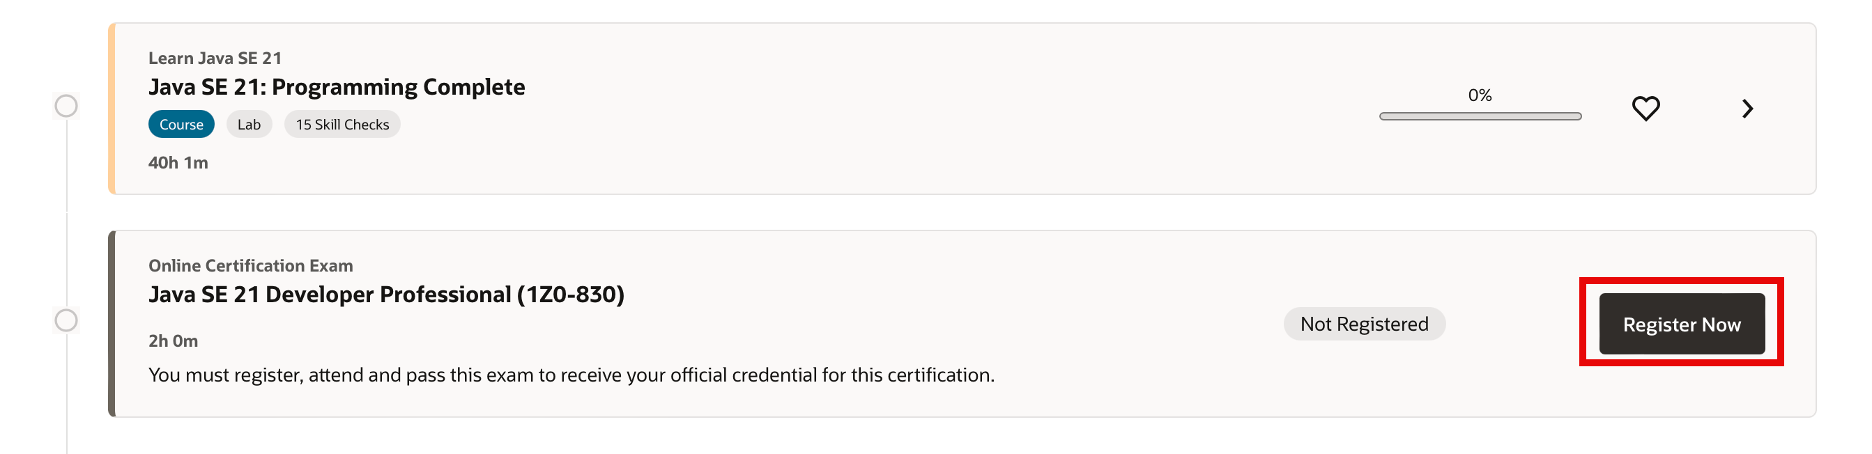Click the Learn Java SE 21 label

point(215,58)
